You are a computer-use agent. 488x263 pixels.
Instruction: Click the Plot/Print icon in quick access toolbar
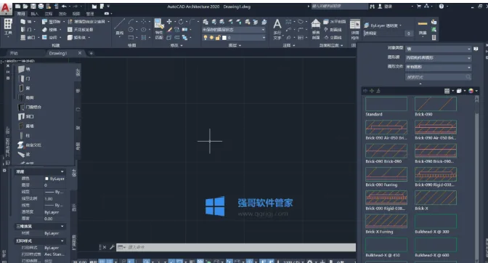tap(41, 7)
